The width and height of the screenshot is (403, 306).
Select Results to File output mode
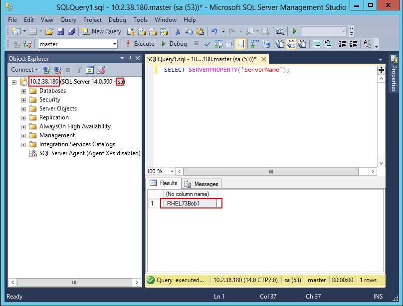(302, 44)
